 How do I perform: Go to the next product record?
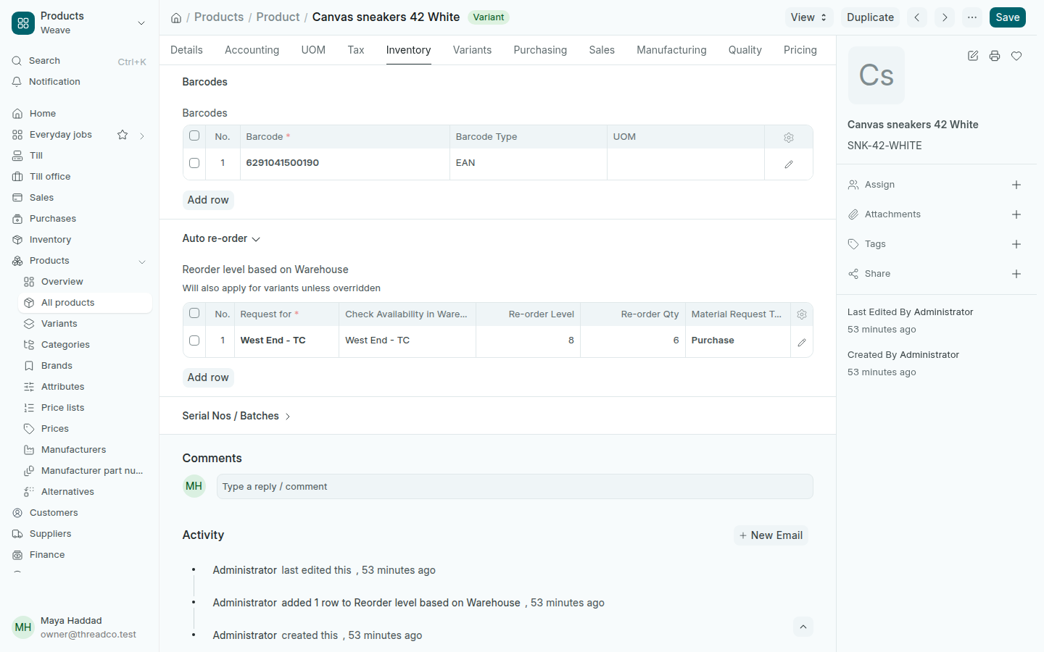click(x=945, y=17)
